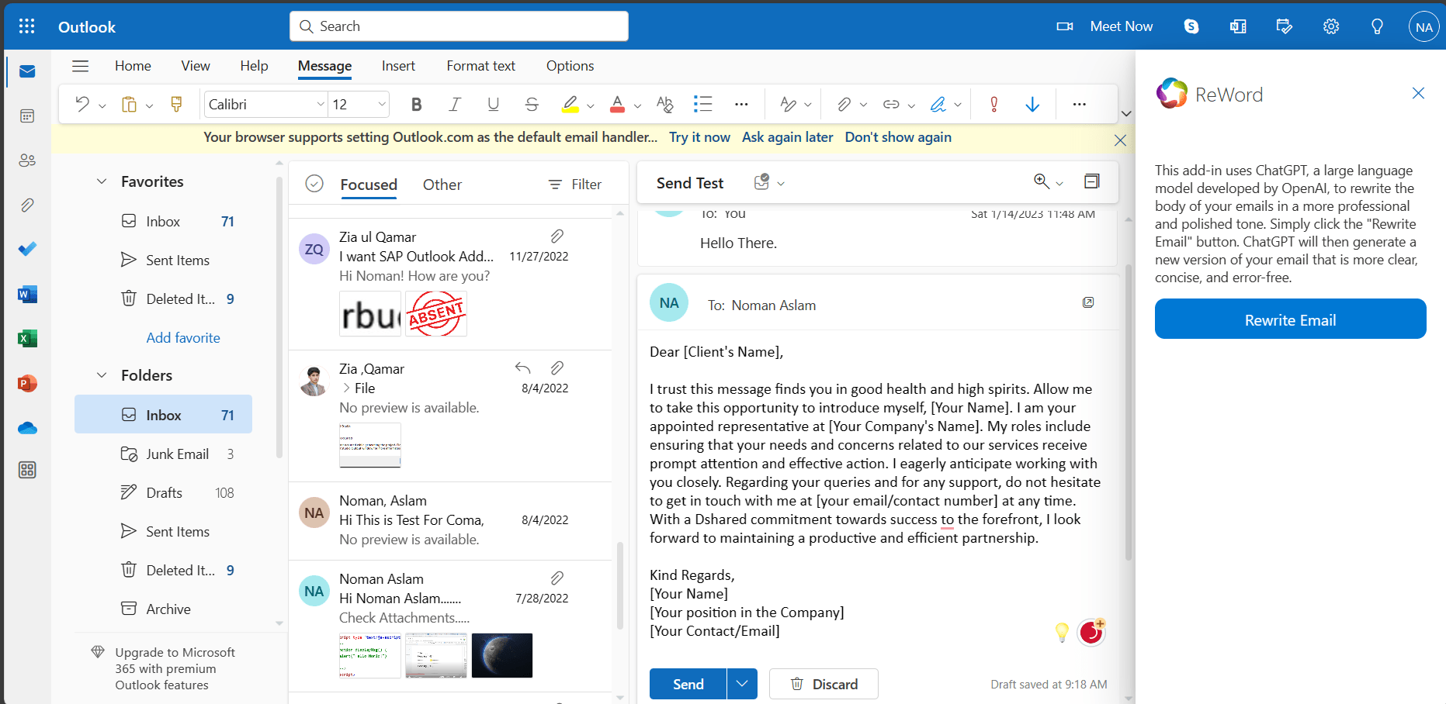Open the Junk Email folder

point(163,454)
